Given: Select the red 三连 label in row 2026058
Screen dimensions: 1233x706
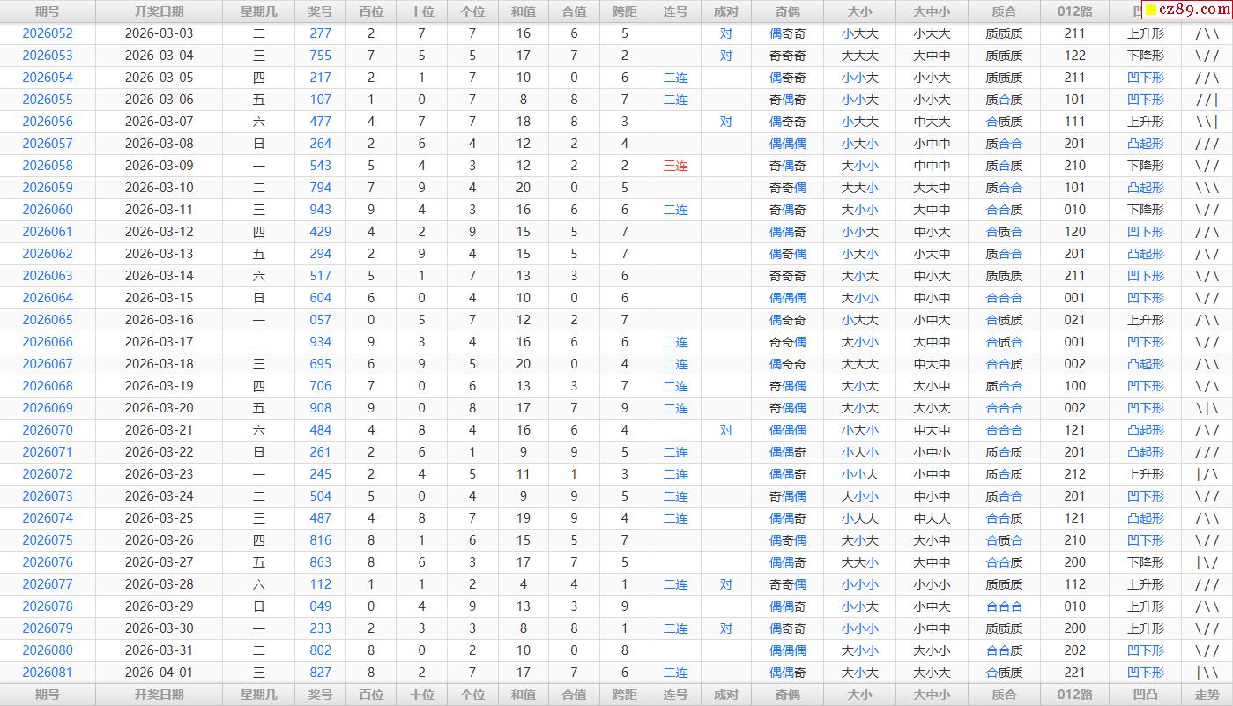Looking at the screenshot, I should [x=675, y=166].
